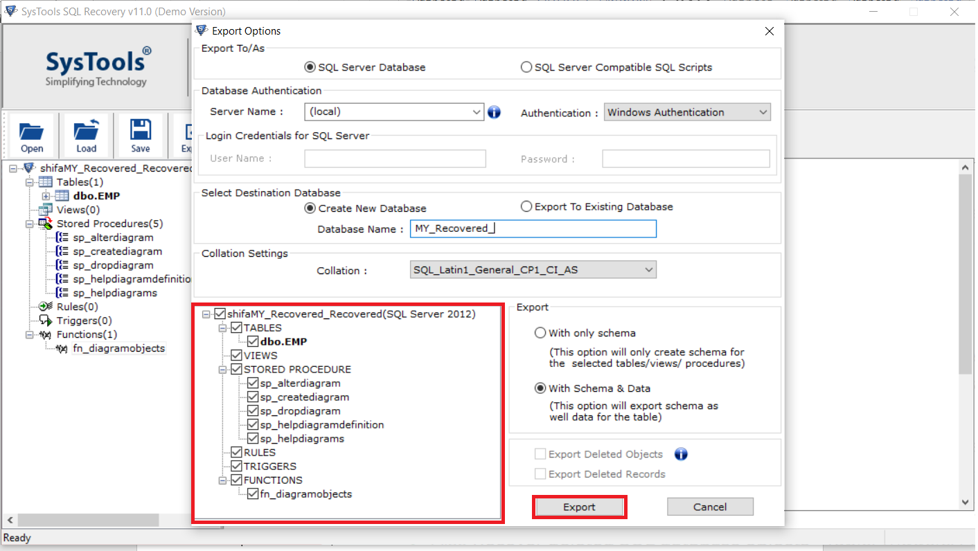Click the info icon beside Server Name
Screen dimensions: 978x551
[x=494, y=112]
